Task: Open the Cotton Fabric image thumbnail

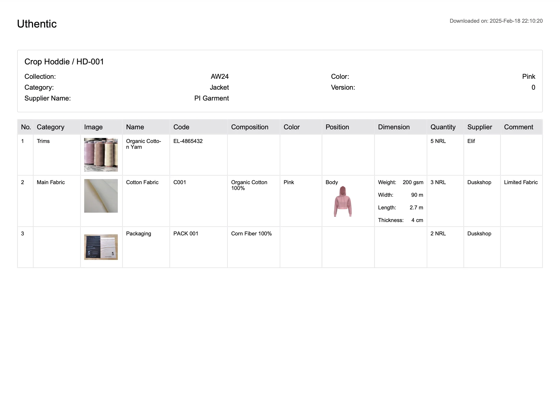Action: pos(101,196)
